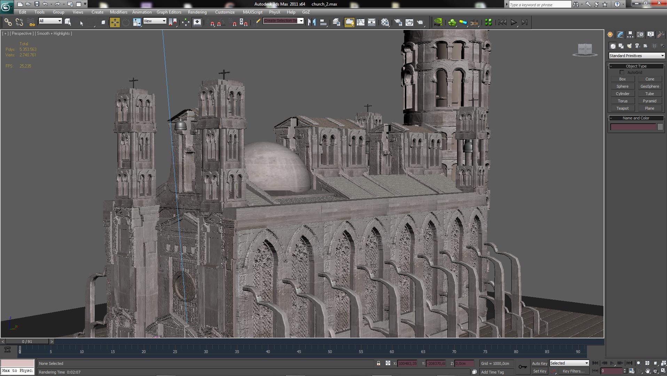
Task: Click frame 45 on the track bar
Action: tap(299, 352)
